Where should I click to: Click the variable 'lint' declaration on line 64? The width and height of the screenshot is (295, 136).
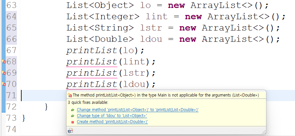(x=157, y=17)
